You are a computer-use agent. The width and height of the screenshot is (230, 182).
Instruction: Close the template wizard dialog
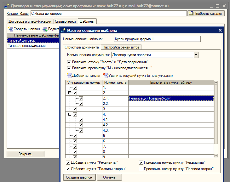[x=220, y=31]
